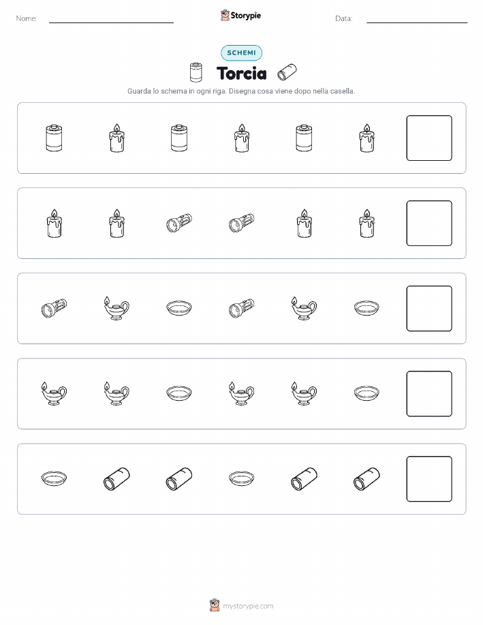Click the last bowl in row three
The image size is (483, 625).
point(367,308)
